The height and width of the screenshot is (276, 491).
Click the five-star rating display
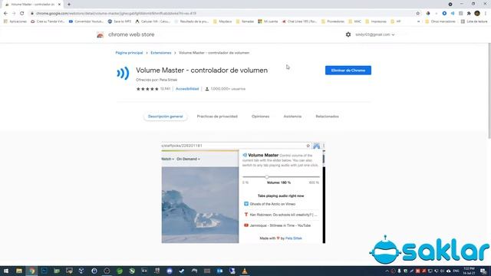pos(147,89)
